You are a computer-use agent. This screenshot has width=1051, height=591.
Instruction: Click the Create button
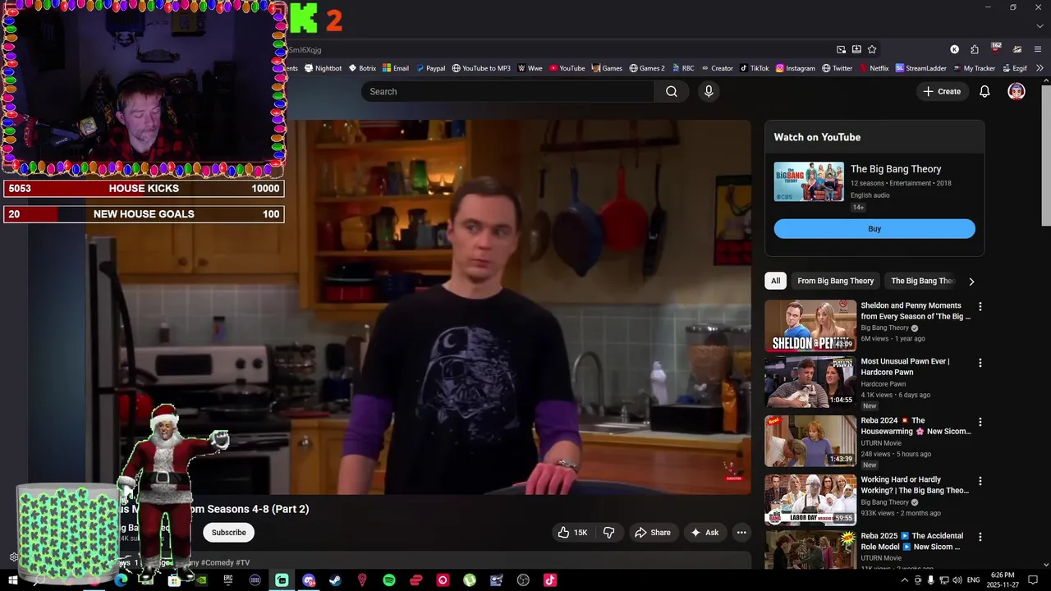coord(942,91)
